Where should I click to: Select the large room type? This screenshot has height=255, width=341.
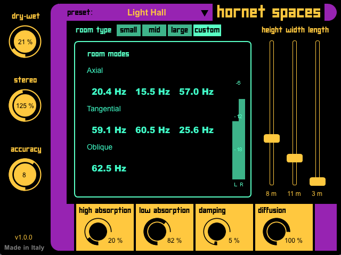pos(180,30)
